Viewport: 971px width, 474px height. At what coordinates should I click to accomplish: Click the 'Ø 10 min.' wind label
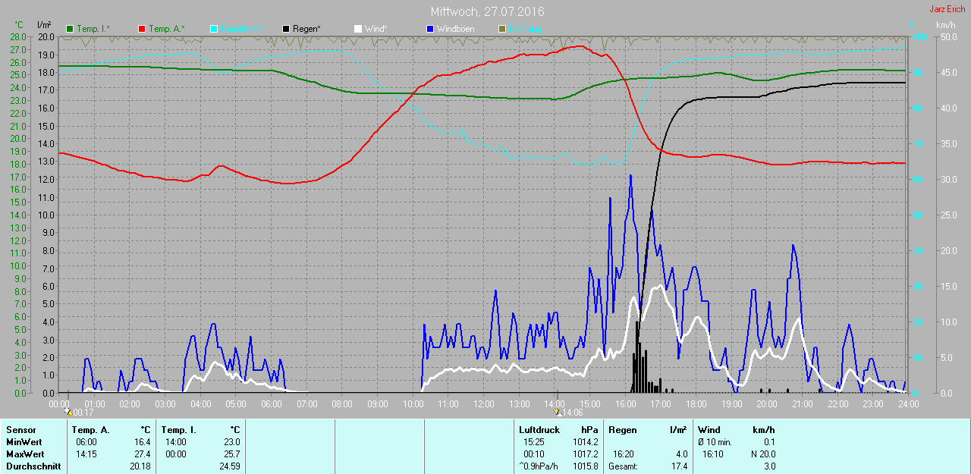point(715,442)
